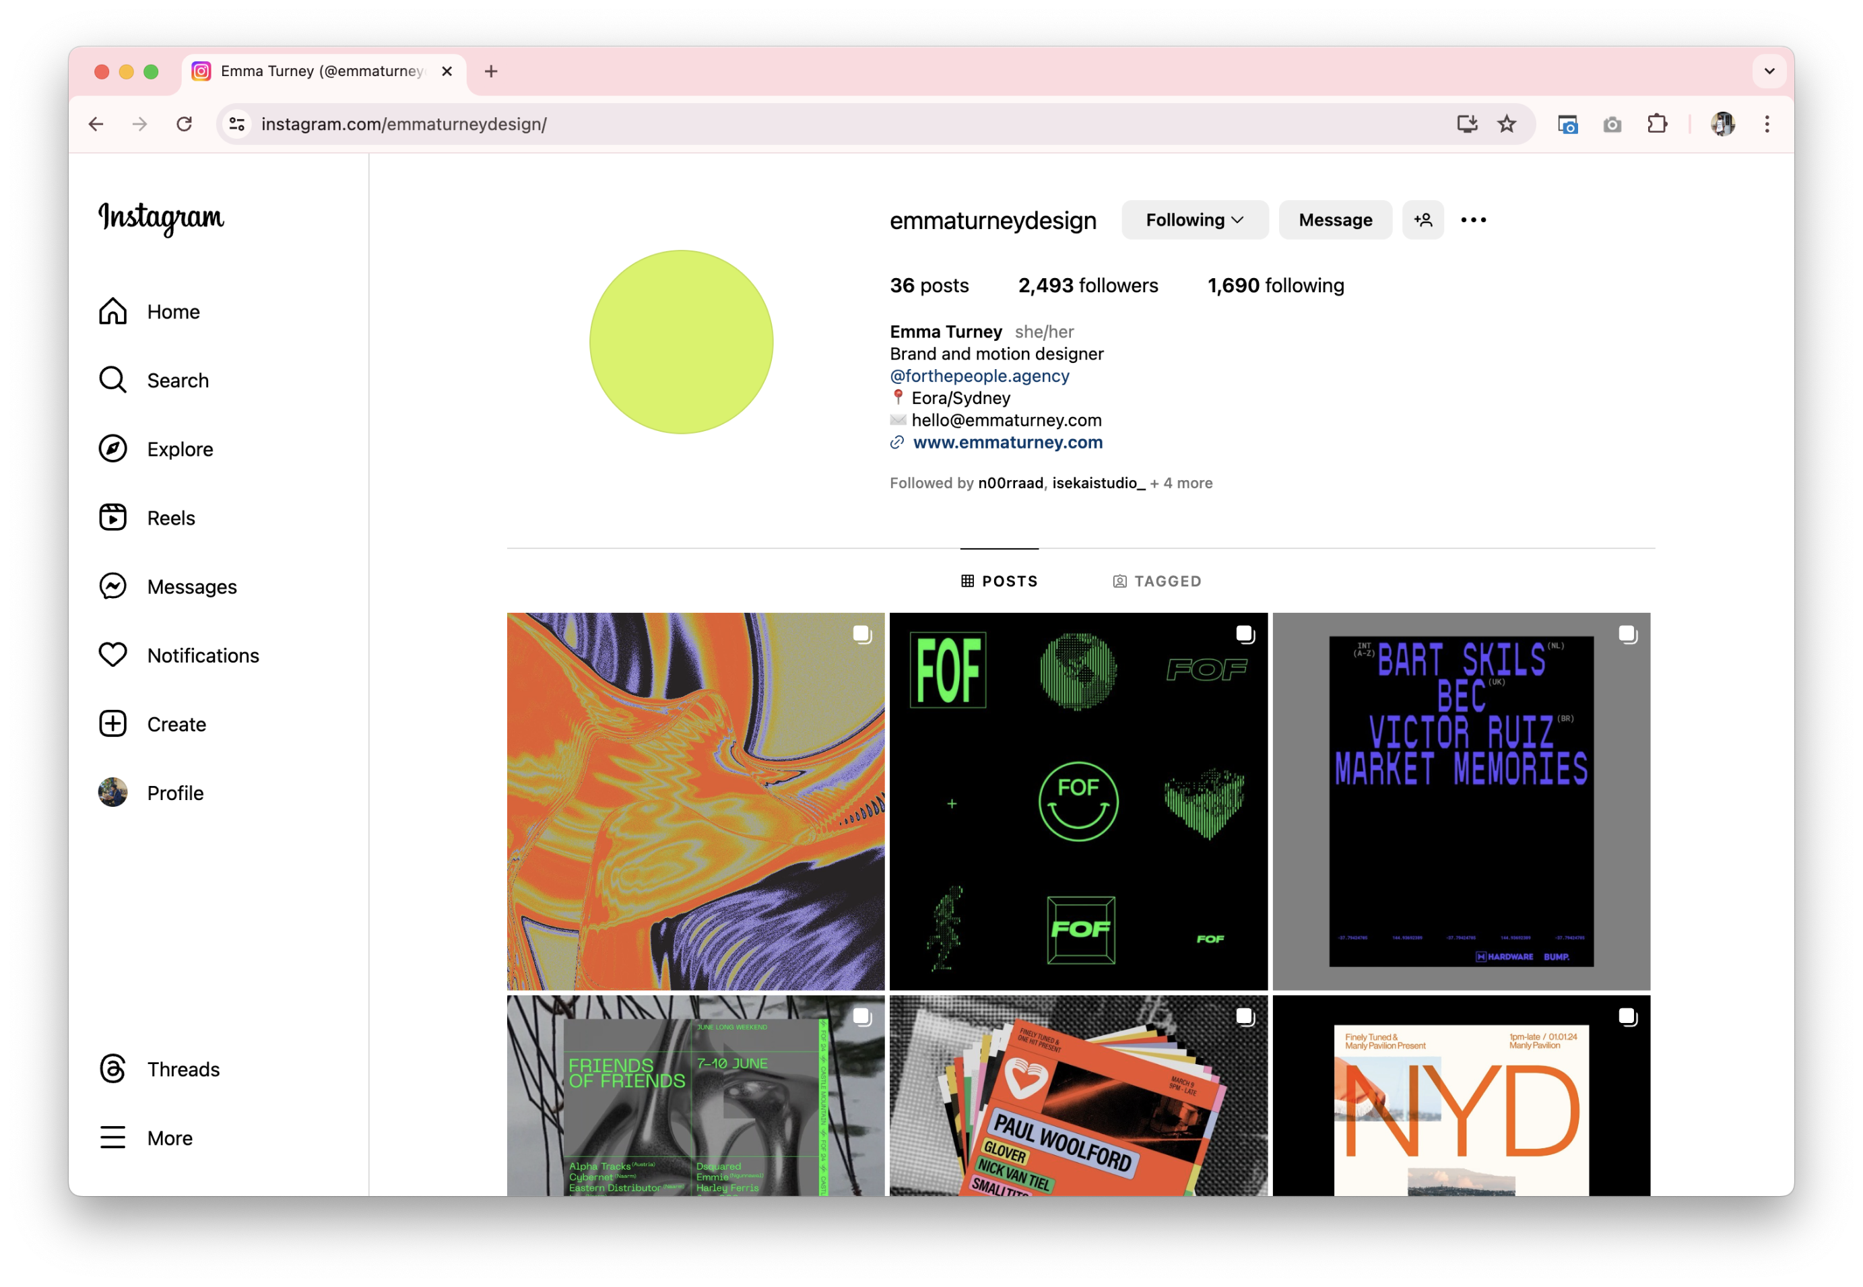View site information icon in address bar

[x=237, y=124]
